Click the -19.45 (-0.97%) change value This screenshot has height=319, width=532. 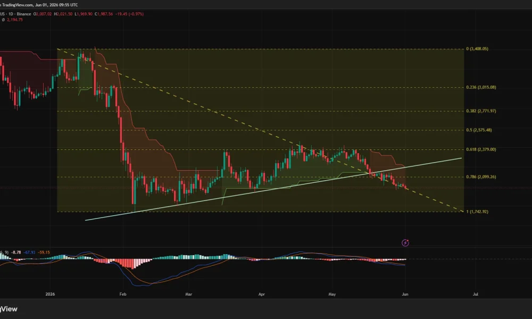[129, 14]
